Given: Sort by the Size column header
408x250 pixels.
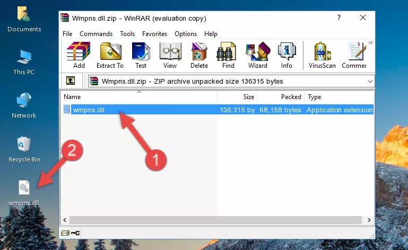Looking at the screenshot, I should [x=237, y=97].
